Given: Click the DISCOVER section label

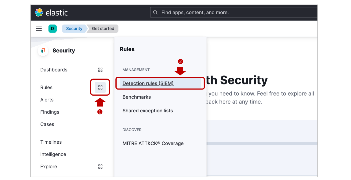Looking at the screenshot, I should point(132,130).
